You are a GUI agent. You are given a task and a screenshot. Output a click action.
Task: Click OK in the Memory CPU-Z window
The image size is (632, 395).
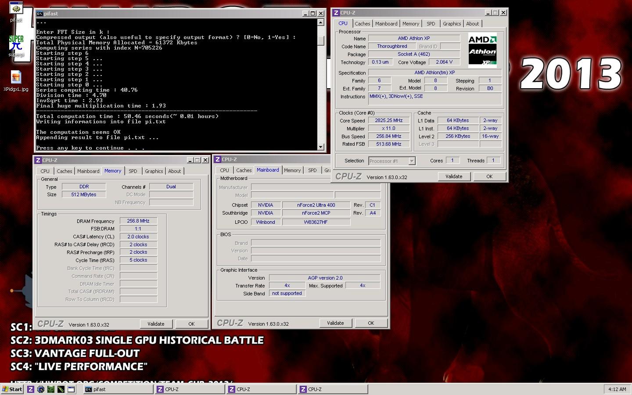pyautogui.click(x=191, y=324)
